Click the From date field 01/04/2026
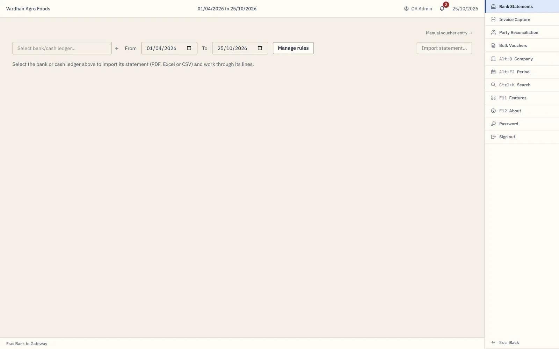Viewport: 559px width, 349px height. point(169,48)
